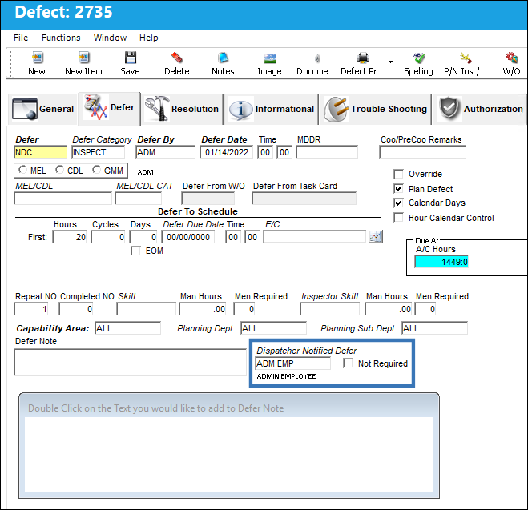Viewport: 528px width, 510px height.
Task: Click the Dispatcher Notified Defer field ADM EMP
Action: pyautogui.click(x=293, y=363)
